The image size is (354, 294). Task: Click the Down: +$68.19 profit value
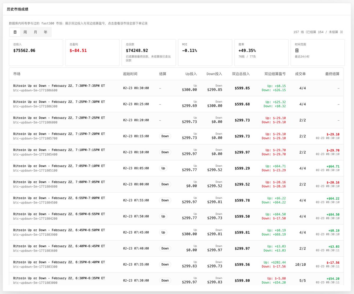pyautogui.click(x=273, y=234)
